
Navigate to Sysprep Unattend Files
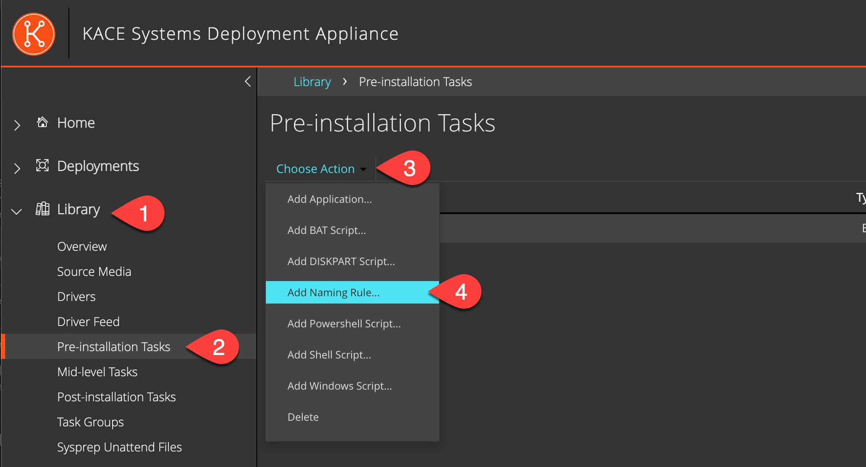coord(119,447)
